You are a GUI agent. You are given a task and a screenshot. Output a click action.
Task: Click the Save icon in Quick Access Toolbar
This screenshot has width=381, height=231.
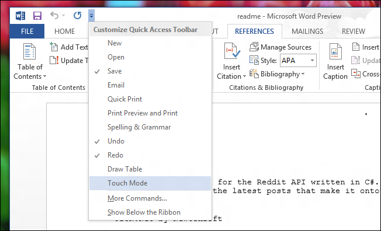point(37,16)
